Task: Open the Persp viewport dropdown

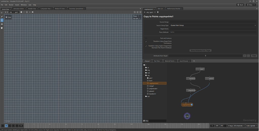Action: click(x=136, y=16)
